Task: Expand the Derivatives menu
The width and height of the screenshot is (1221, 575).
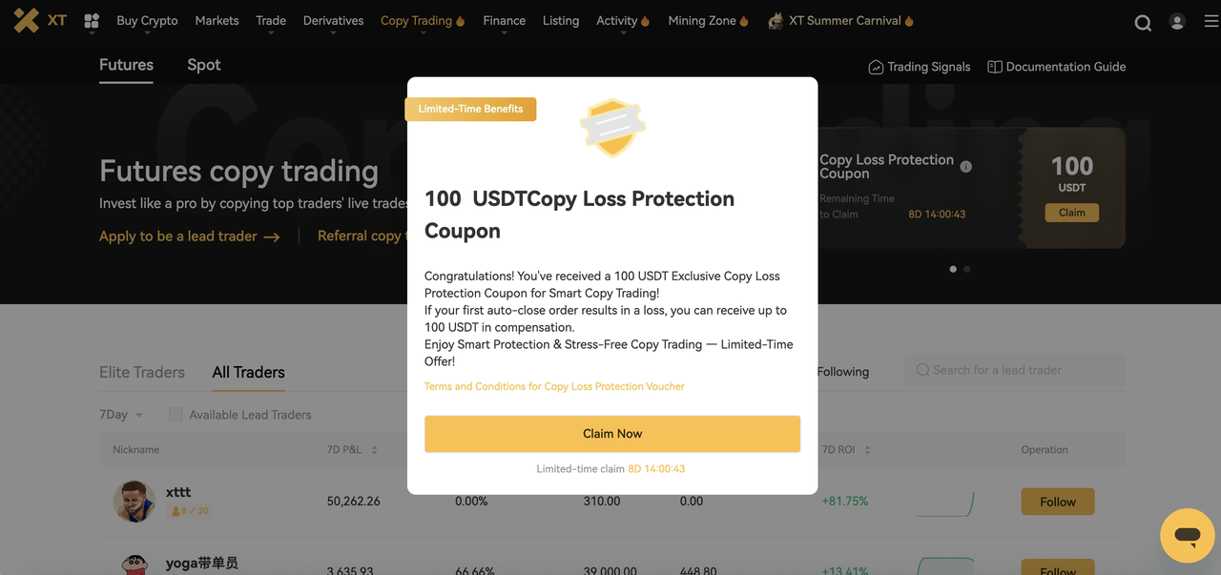Action: click(x=333, y=21)
